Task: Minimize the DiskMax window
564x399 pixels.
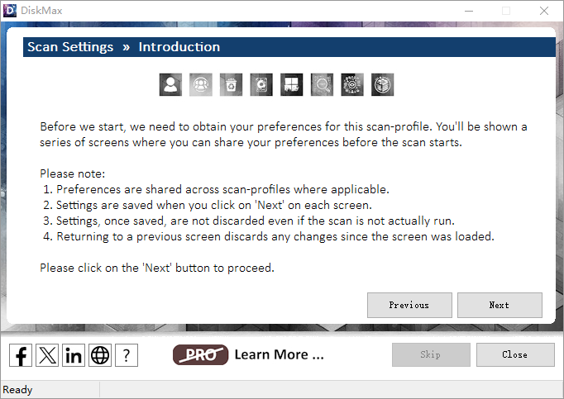Action: (x=469, y=11)
